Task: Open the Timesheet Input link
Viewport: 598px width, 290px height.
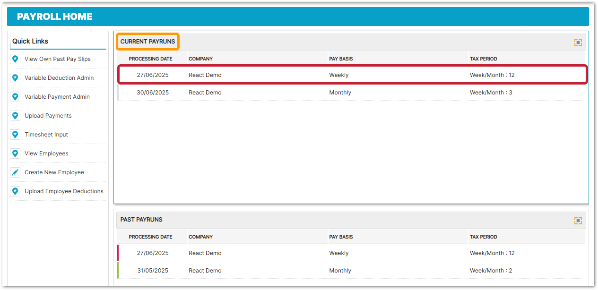Action: (46, 135)
